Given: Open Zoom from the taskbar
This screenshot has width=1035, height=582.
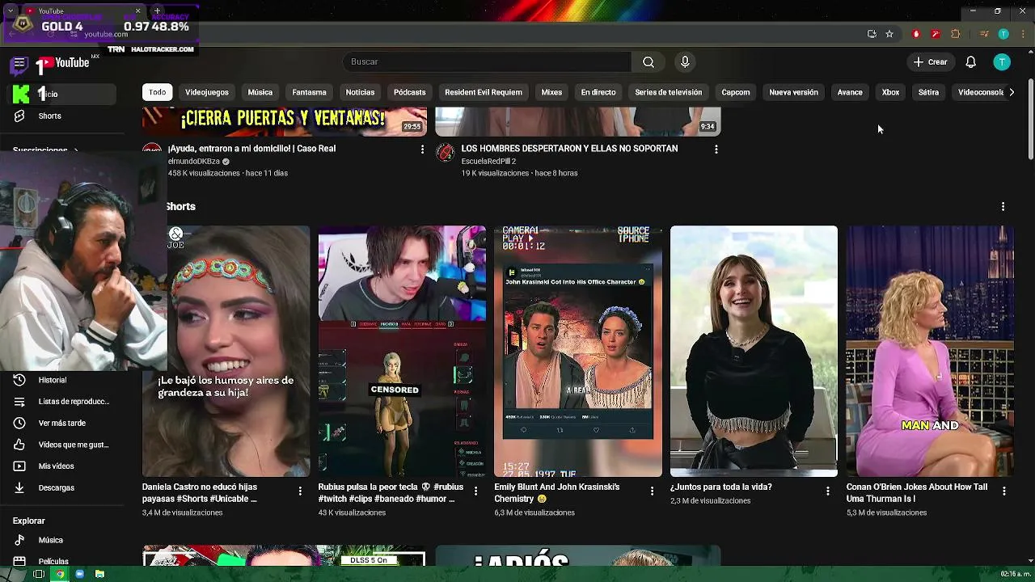Looking at the screenshot, I should click(x=79, y=574).
